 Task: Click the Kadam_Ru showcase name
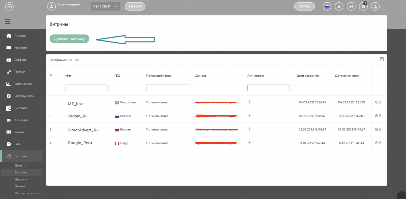(78, 116)
